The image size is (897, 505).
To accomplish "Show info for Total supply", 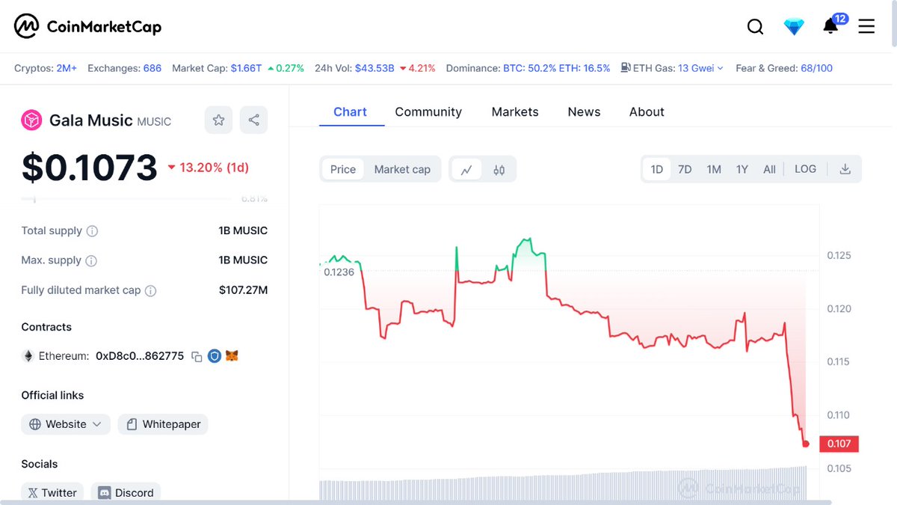I will pyautogui.click(x=92, y=231).
